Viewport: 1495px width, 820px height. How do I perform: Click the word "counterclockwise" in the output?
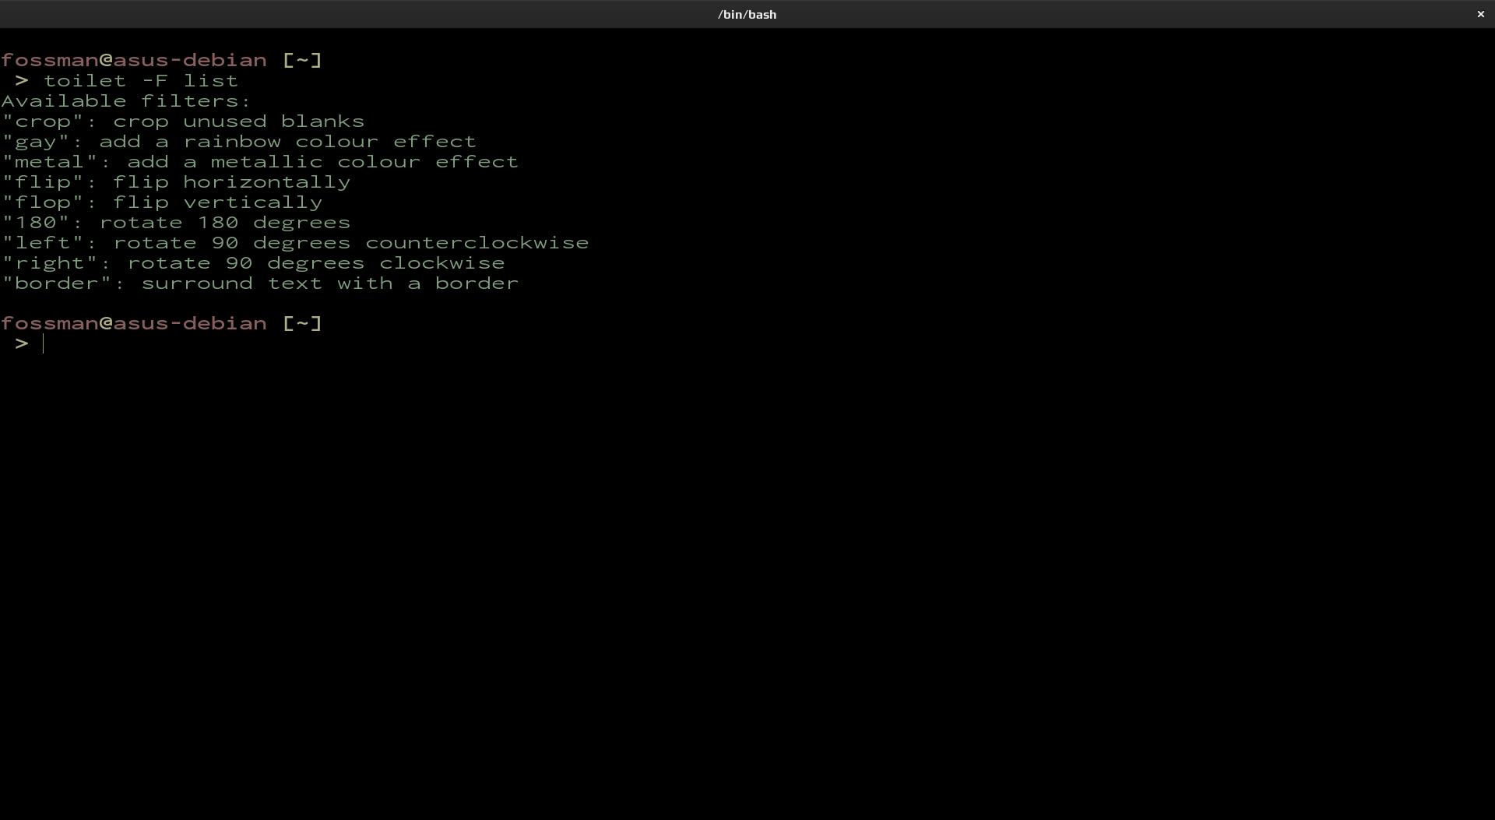(477, 243)
